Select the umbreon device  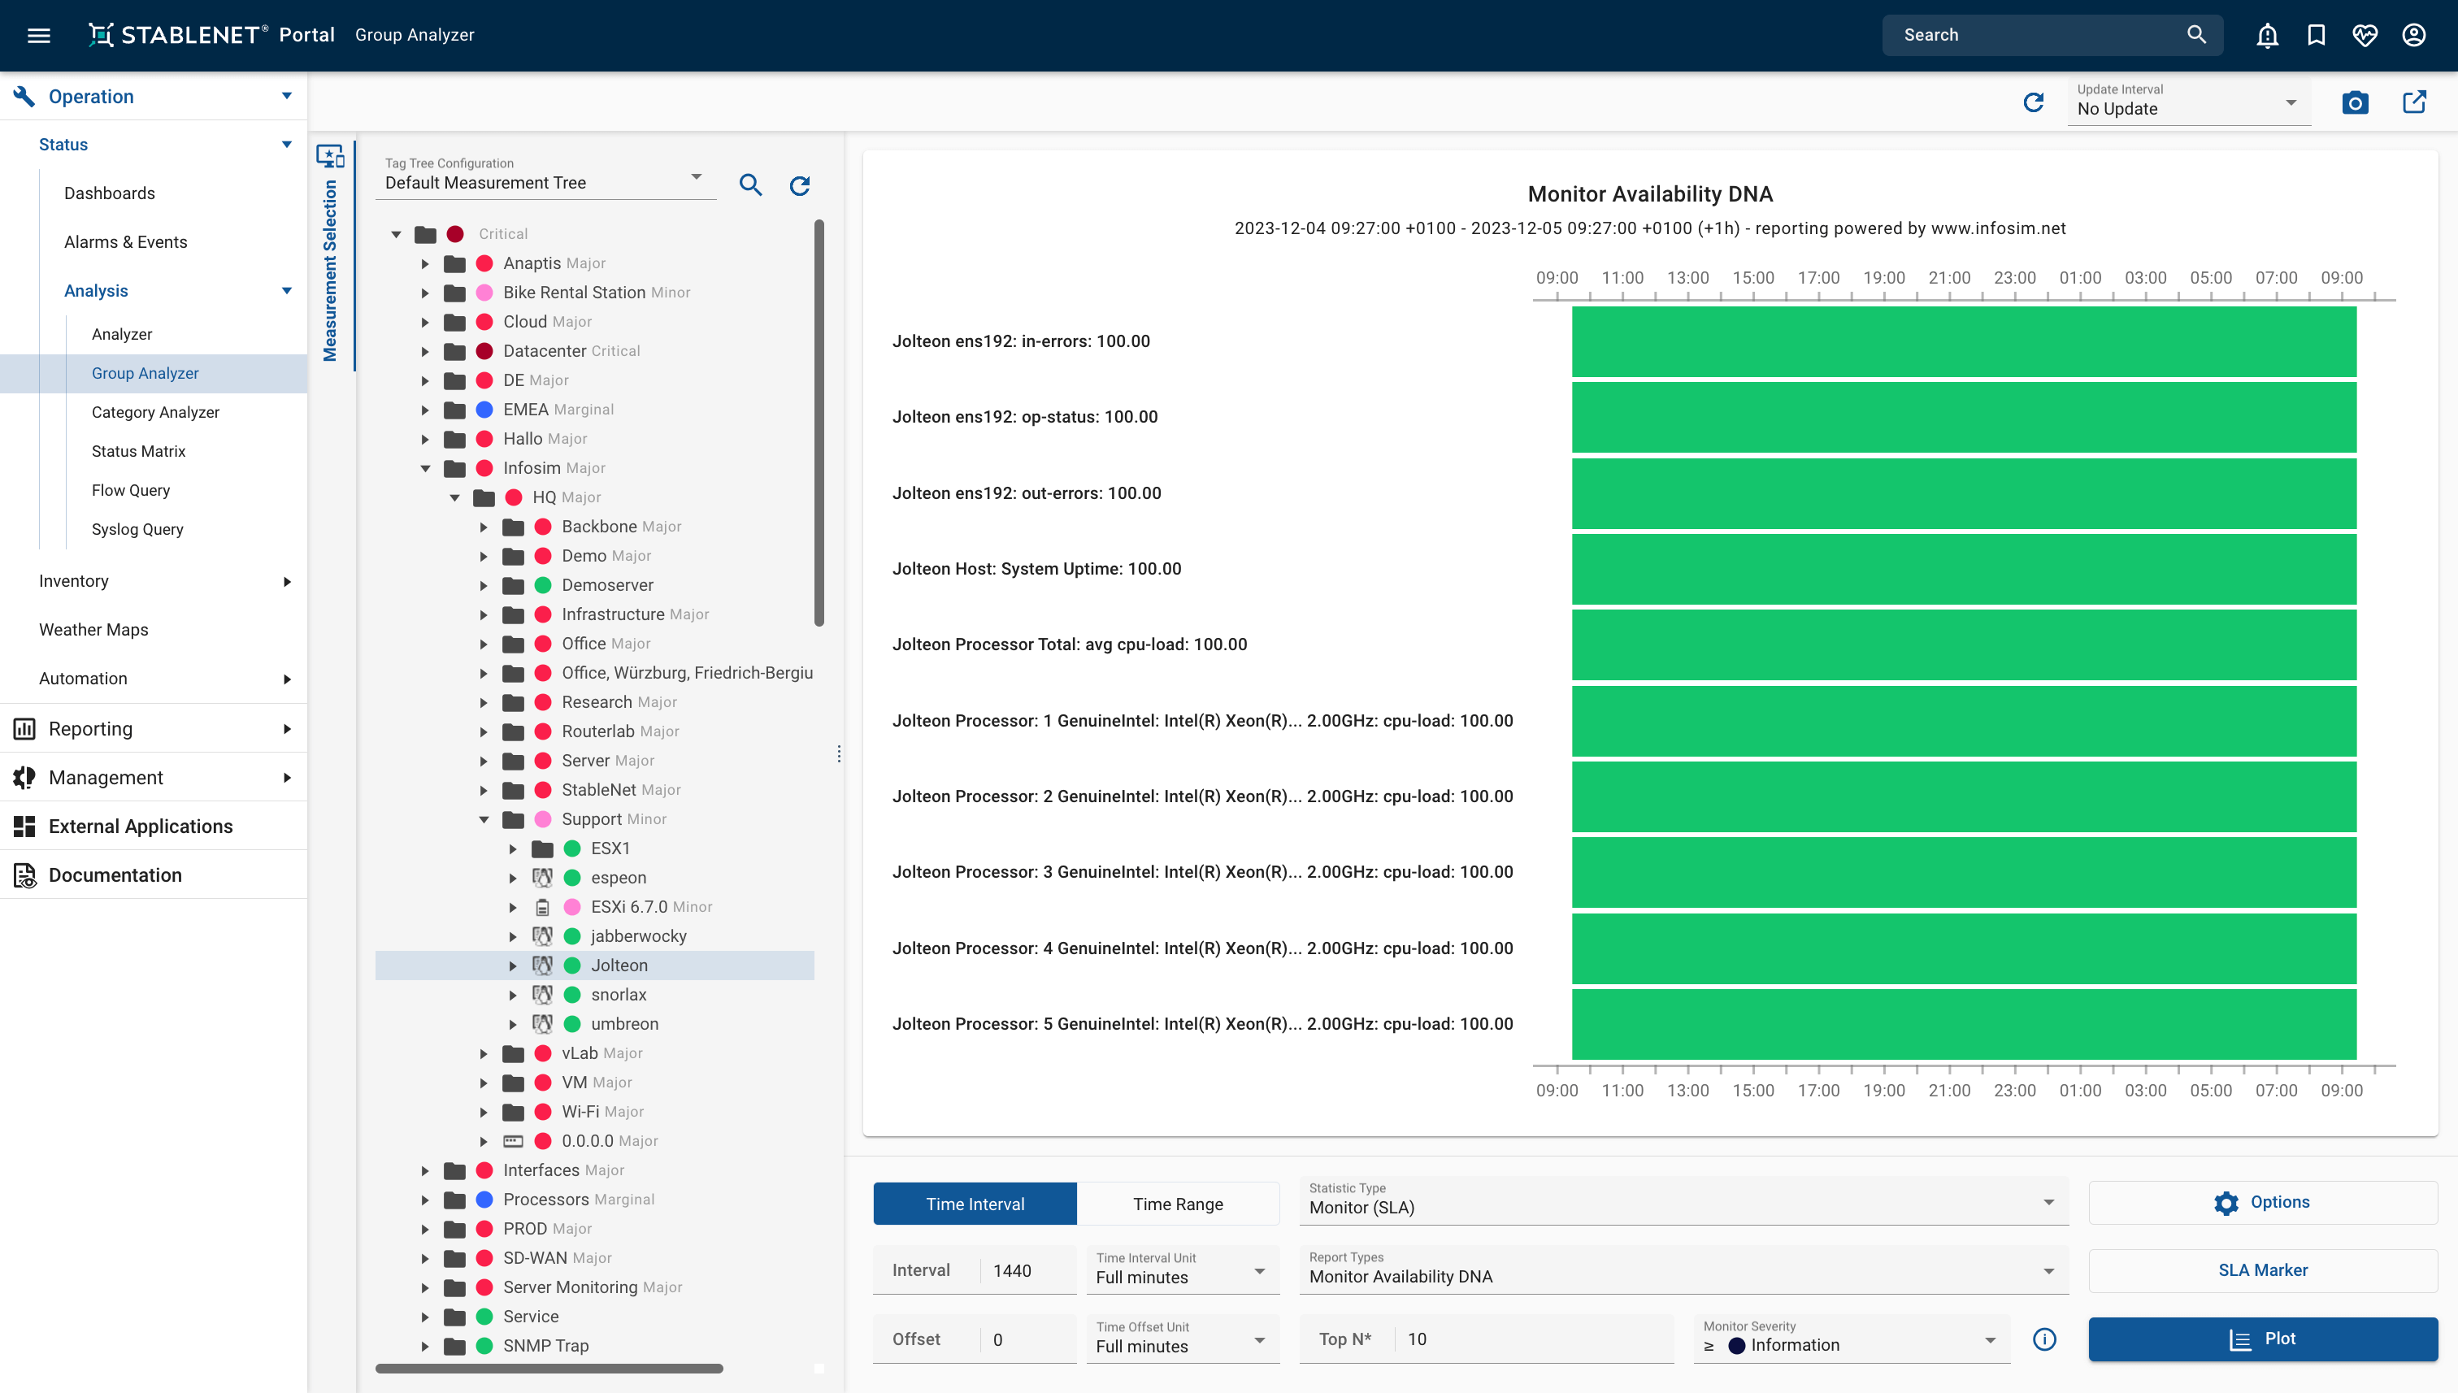623,1025
